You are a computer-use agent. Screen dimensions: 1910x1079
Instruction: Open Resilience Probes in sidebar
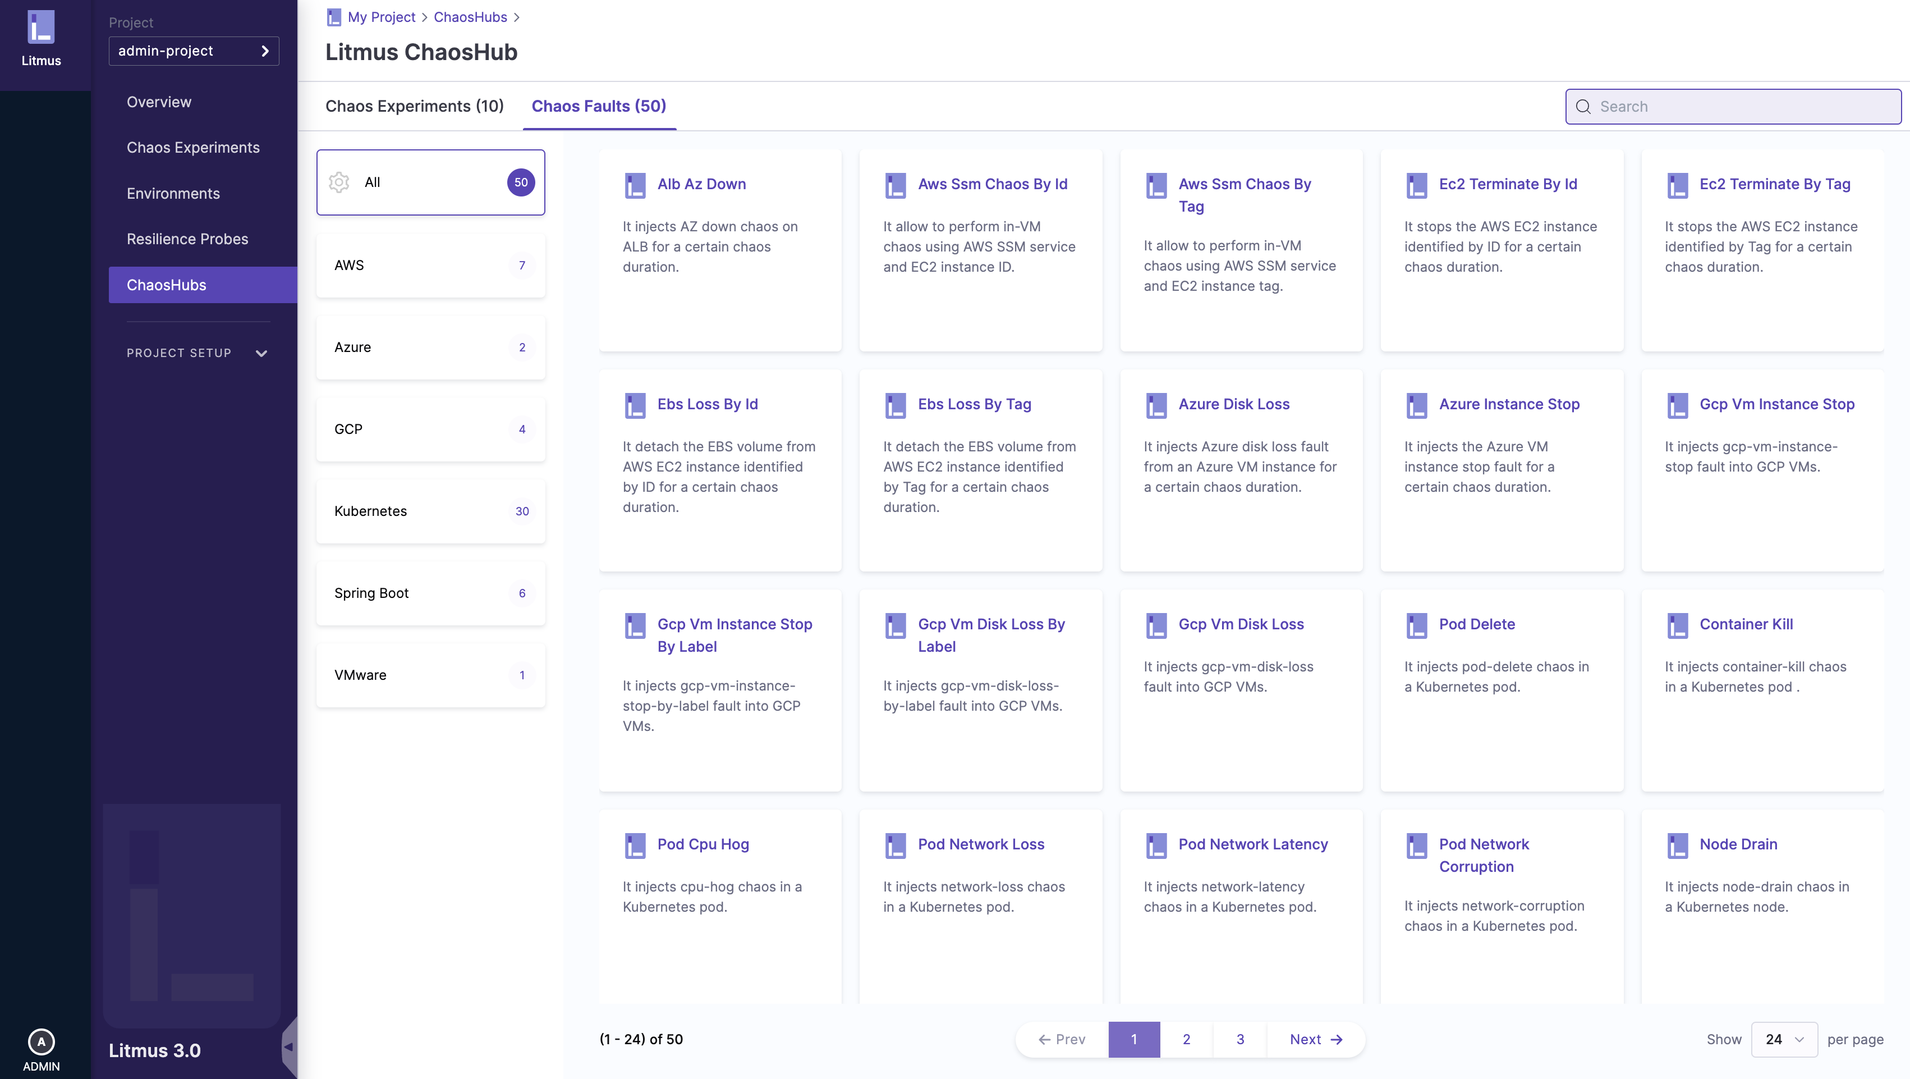tap(187, 239)
